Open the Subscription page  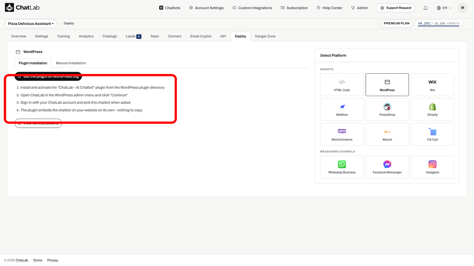(x=294, y=8)
